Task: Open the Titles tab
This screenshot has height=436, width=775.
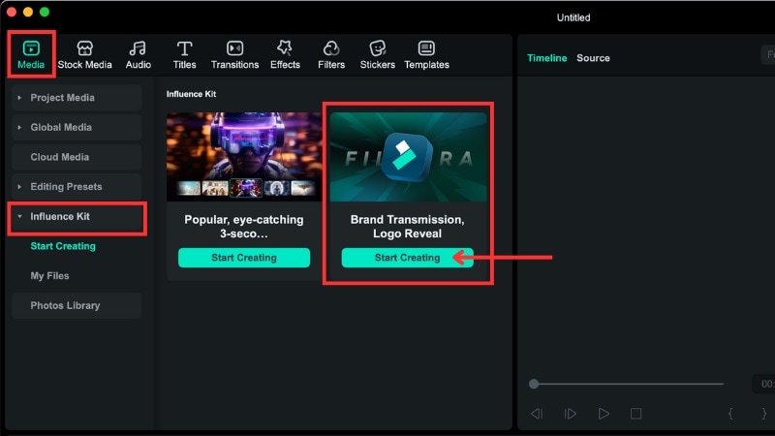Action: tap(184, 54)
